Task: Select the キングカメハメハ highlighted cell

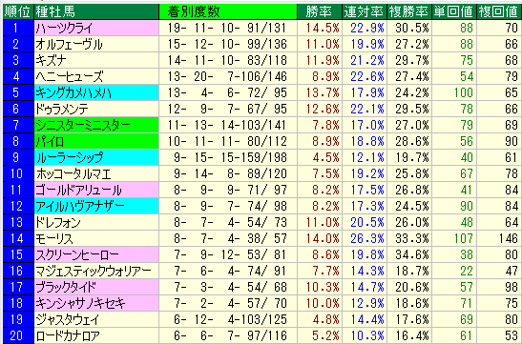Action: (96, 92)
